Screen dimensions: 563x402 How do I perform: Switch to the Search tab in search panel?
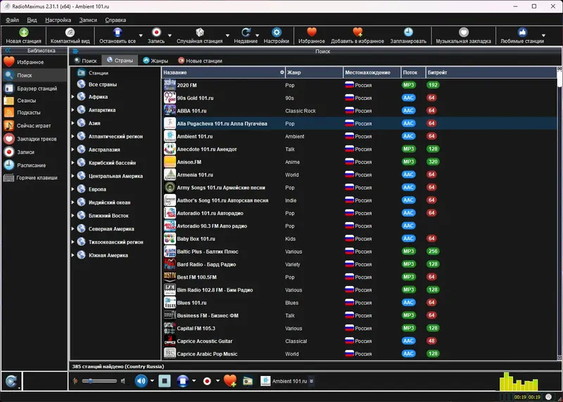click(x=86, y=60)
